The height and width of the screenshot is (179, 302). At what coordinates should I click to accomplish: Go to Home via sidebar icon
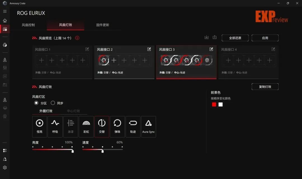(x=5, y=20)
